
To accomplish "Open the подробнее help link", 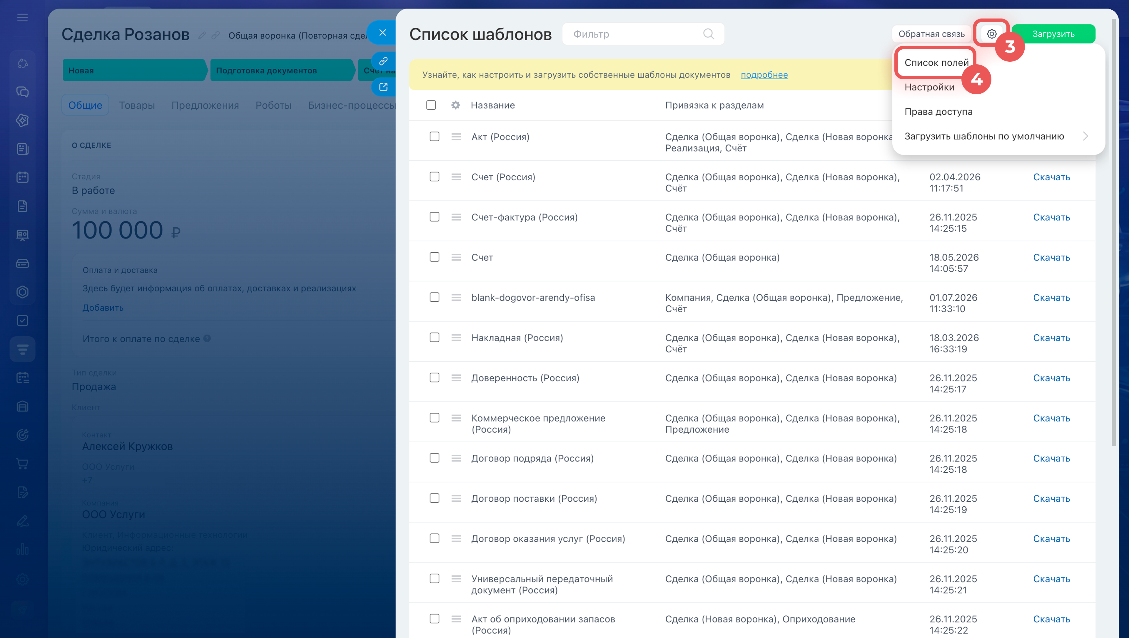I will (764, 75).
